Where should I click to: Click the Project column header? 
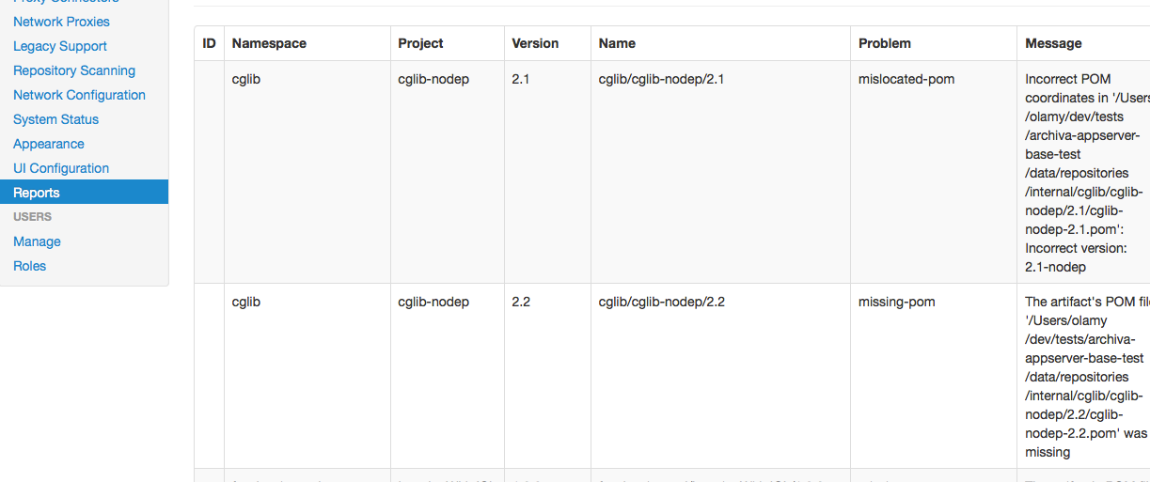[420, 43]
